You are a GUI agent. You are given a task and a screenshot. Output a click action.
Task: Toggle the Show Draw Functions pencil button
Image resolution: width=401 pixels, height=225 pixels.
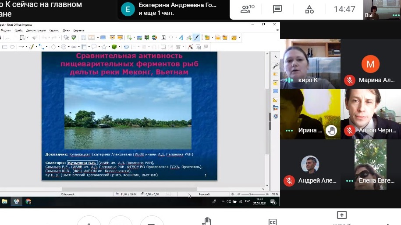click(196, 38)
